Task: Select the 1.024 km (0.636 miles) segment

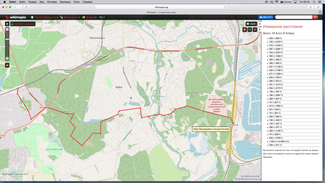Action: pos(279,142)
